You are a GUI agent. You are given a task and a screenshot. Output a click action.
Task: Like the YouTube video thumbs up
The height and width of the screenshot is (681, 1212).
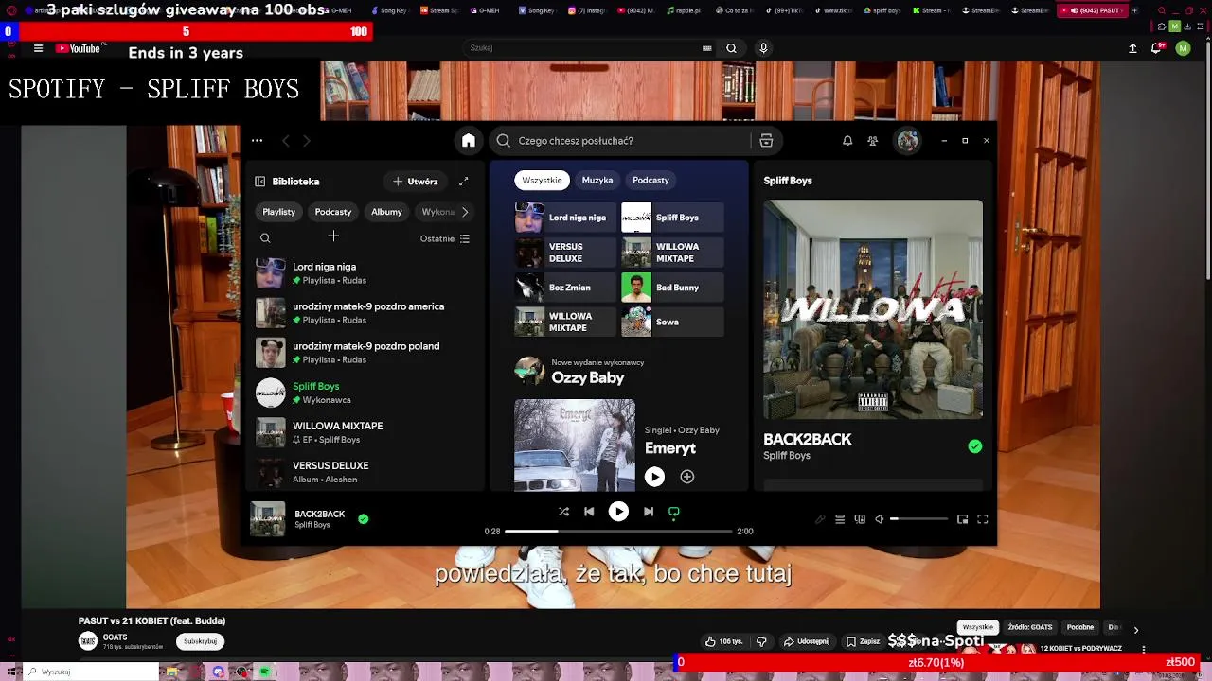[724, 641]
